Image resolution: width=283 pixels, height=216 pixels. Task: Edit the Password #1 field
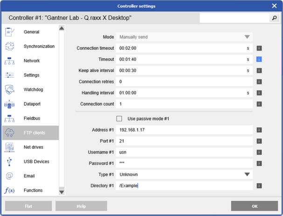[184, 163]
